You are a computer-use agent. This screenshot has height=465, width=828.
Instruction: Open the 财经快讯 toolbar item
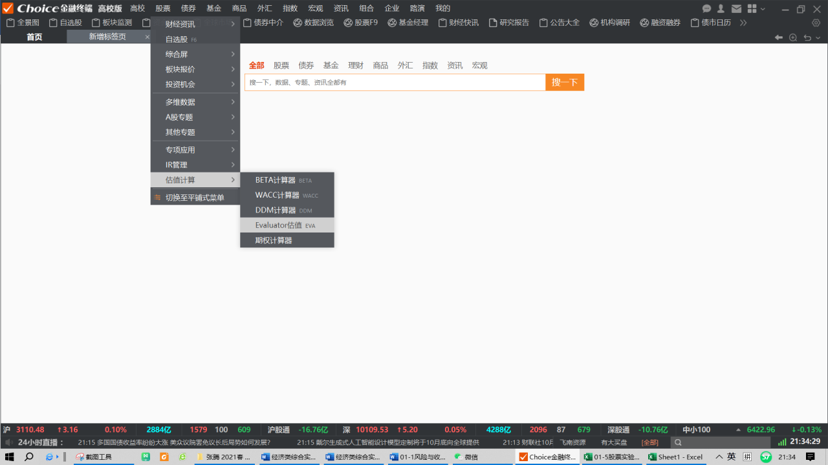point(459,23)
